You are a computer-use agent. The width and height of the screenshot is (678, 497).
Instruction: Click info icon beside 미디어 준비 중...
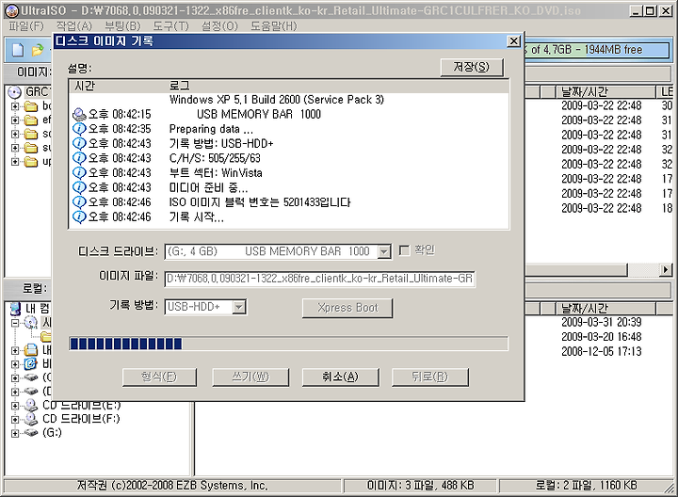tap(79, 187)
